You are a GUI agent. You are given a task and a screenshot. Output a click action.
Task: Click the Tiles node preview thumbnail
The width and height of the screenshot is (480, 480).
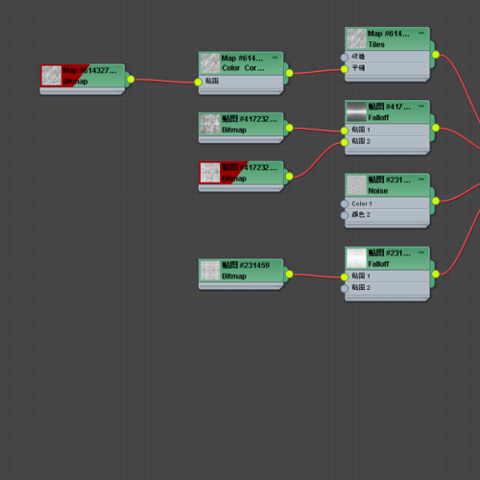pos(356,38)
